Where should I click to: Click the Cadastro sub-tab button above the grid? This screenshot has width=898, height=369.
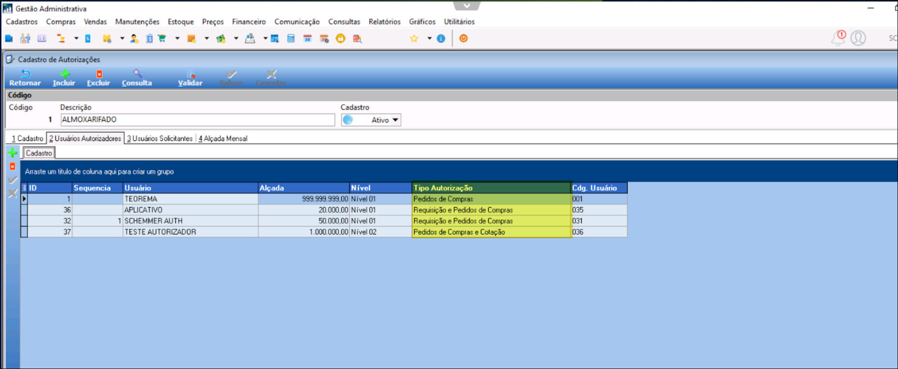[x=39, y=153]
